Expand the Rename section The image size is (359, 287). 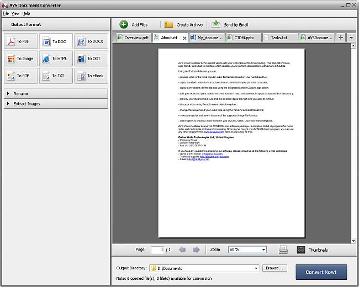click(x=56, y=94)
